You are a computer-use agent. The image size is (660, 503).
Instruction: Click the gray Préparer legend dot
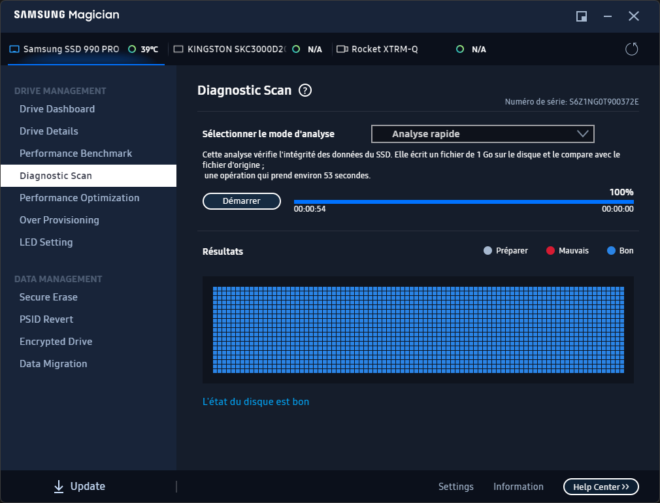pos(487,251)
